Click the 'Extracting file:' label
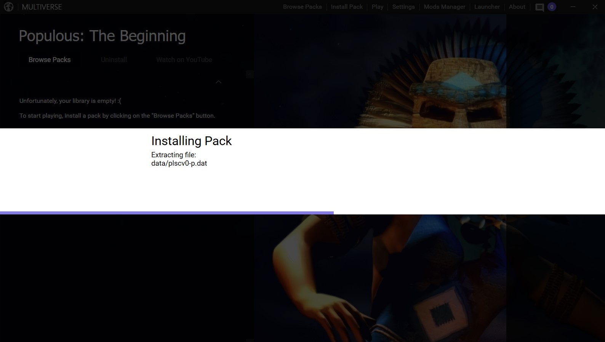Image resolution: width=605 pixels, height=342 pixels. tap(174, 155)
